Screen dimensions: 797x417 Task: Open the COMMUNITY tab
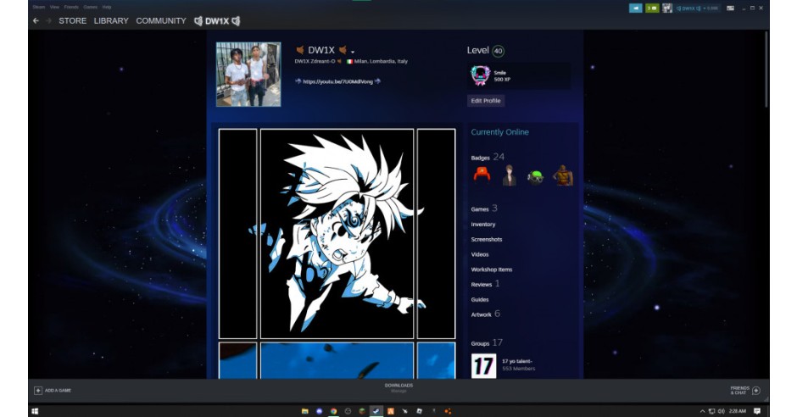click(161, 21)
